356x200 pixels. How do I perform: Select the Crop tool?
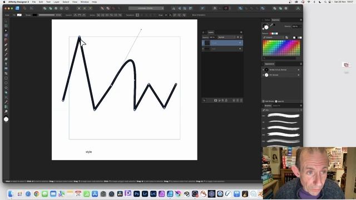coord(6,73)
